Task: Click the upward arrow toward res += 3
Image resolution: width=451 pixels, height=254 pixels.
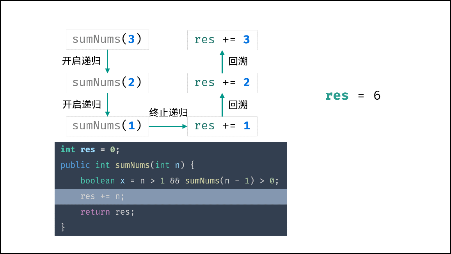Action: coord(222,62)
